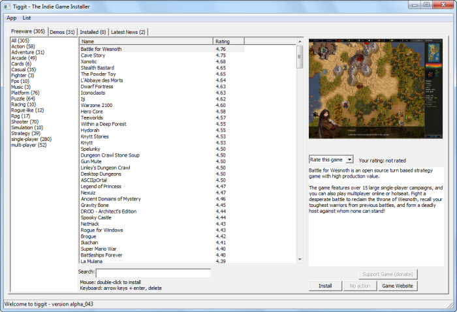Select the Simulation (10) category
The image size is (457, 312).
click(27, 127)
